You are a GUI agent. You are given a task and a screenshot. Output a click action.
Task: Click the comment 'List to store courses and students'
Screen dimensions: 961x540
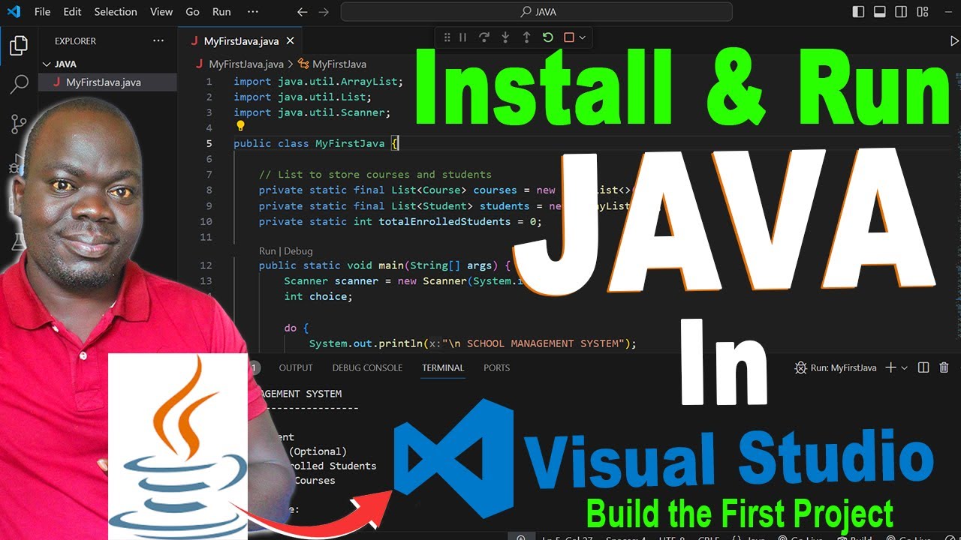coord(375,174)
